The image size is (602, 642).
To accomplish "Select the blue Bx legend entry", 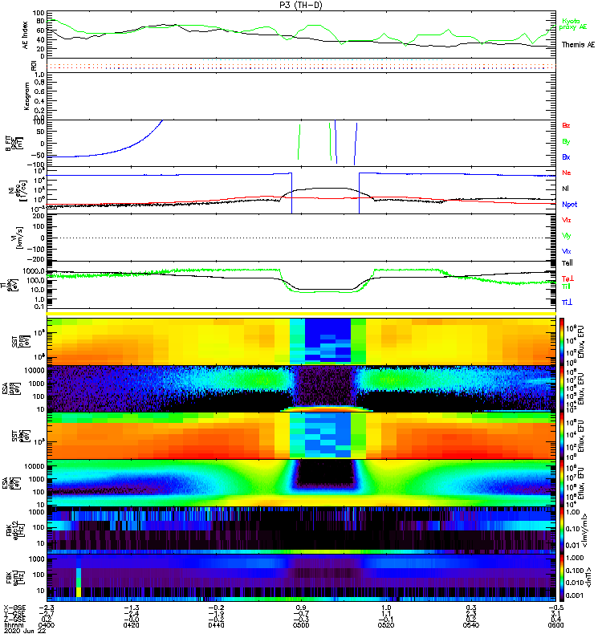I will [x=566, y=156].
